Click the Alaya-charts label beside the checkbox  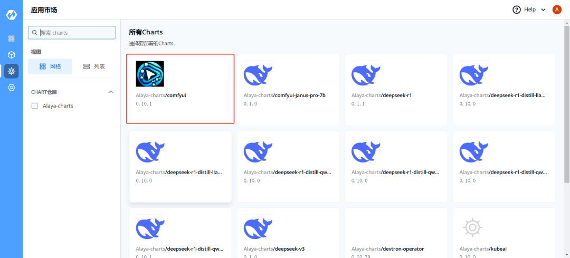click(x=58, y=106)
